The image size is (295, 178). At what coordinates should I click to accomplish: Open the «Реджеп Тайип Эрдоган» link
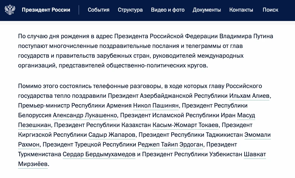pyautogui.click(x=170, y=145)
